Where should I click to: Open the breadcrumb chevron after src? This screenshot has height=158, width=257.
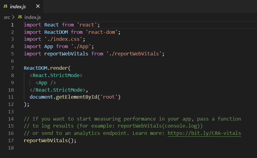[13, 17]
